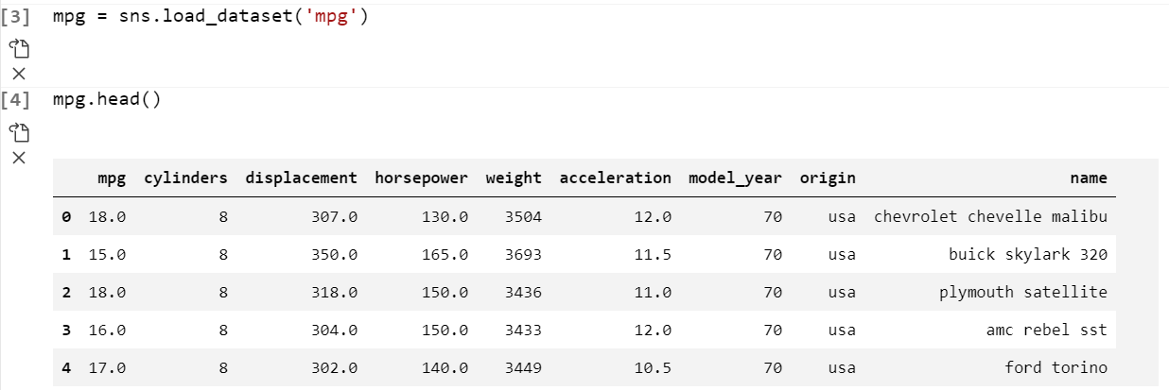
Task: Click the weight column header
Action: click(x=514, y=178)
